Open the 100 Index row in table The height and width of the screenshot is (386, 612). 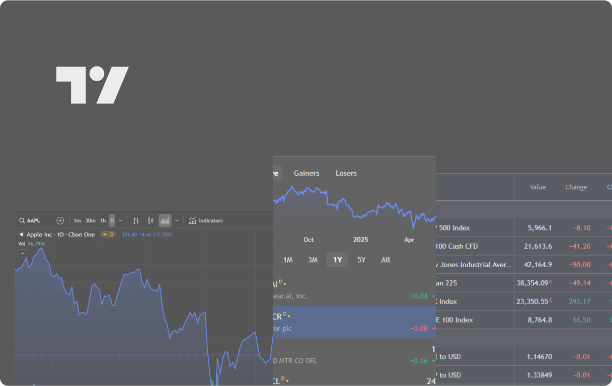click(x=524, y=320)
